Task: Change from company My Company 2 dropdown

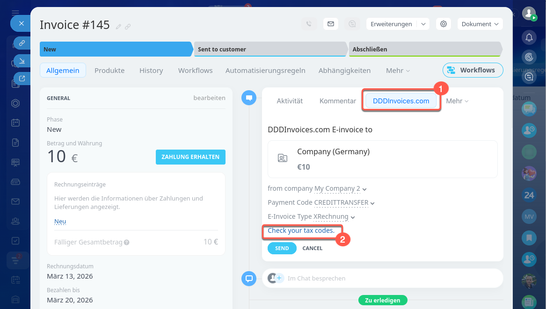Action: tap(340, 188)
